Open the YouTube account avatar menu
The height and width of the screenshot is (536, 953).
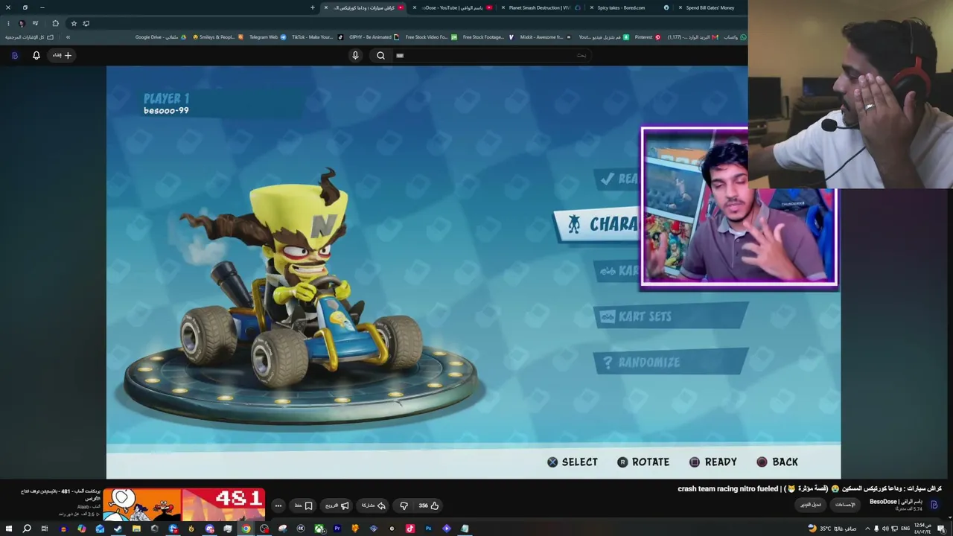click(14, 55)
